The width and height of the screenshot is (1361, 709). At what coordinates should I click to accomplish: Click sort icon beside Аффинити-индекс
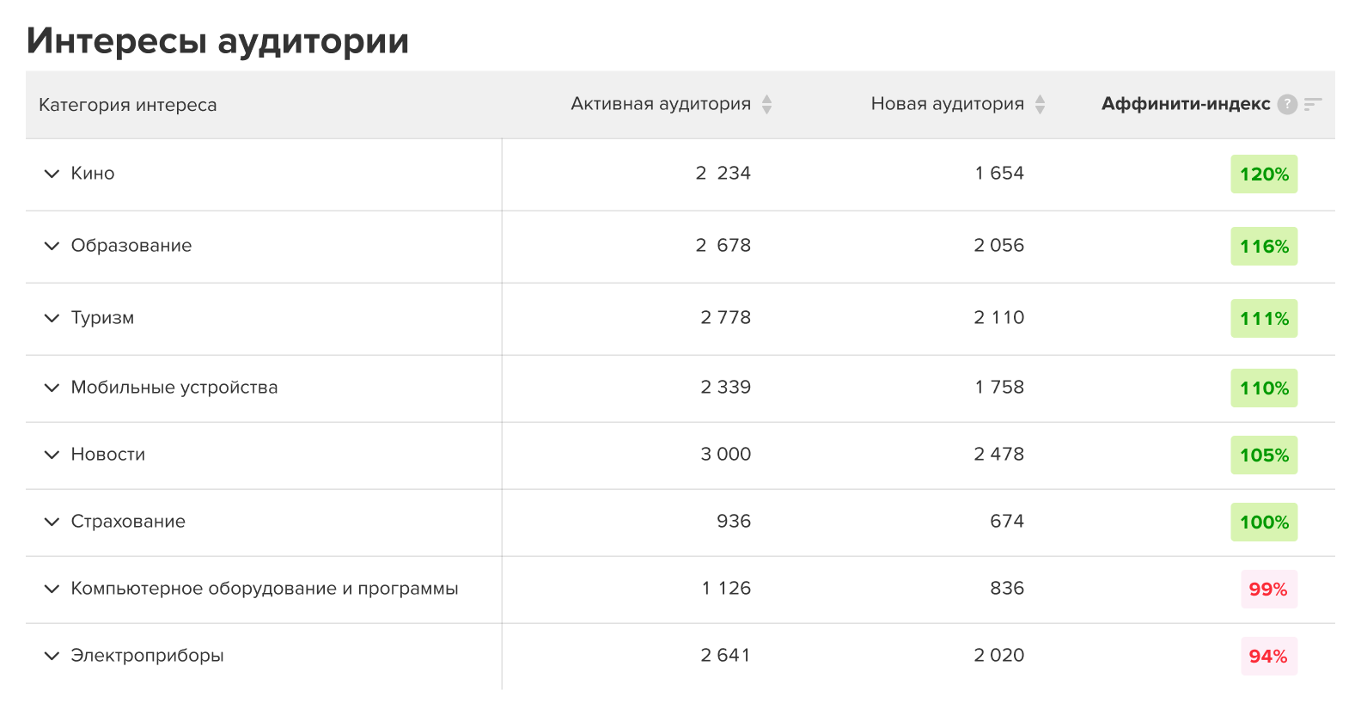(x=1313, y=104)
